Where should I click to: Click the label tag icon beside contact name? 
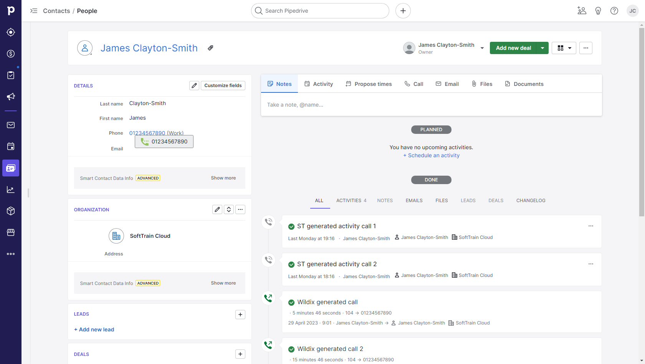[x=210, y=48]
